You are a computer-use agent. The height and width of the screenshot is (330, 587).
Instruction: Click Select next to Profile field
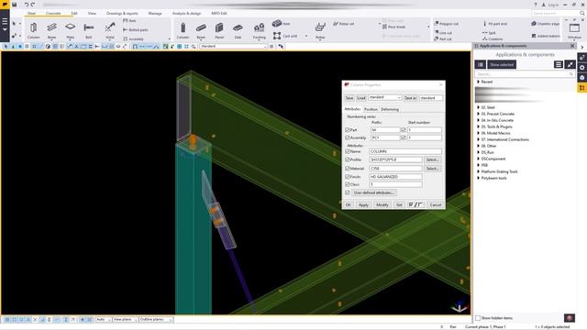tap(432, 159)
